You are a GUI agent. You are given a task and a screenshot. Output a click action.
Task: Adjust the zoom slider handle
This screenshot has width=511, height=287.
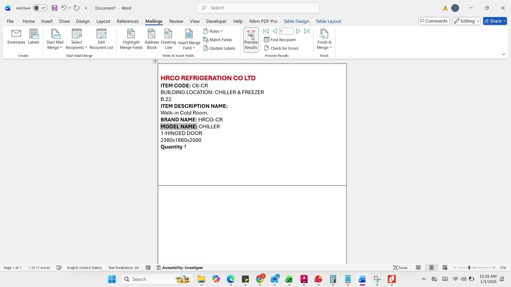pos(469,268)
